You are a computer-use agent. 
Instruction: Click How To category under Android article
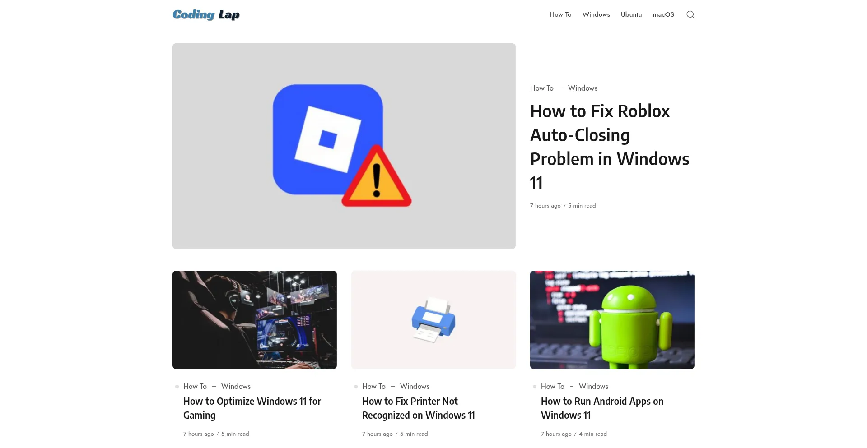tap(552, 386)
